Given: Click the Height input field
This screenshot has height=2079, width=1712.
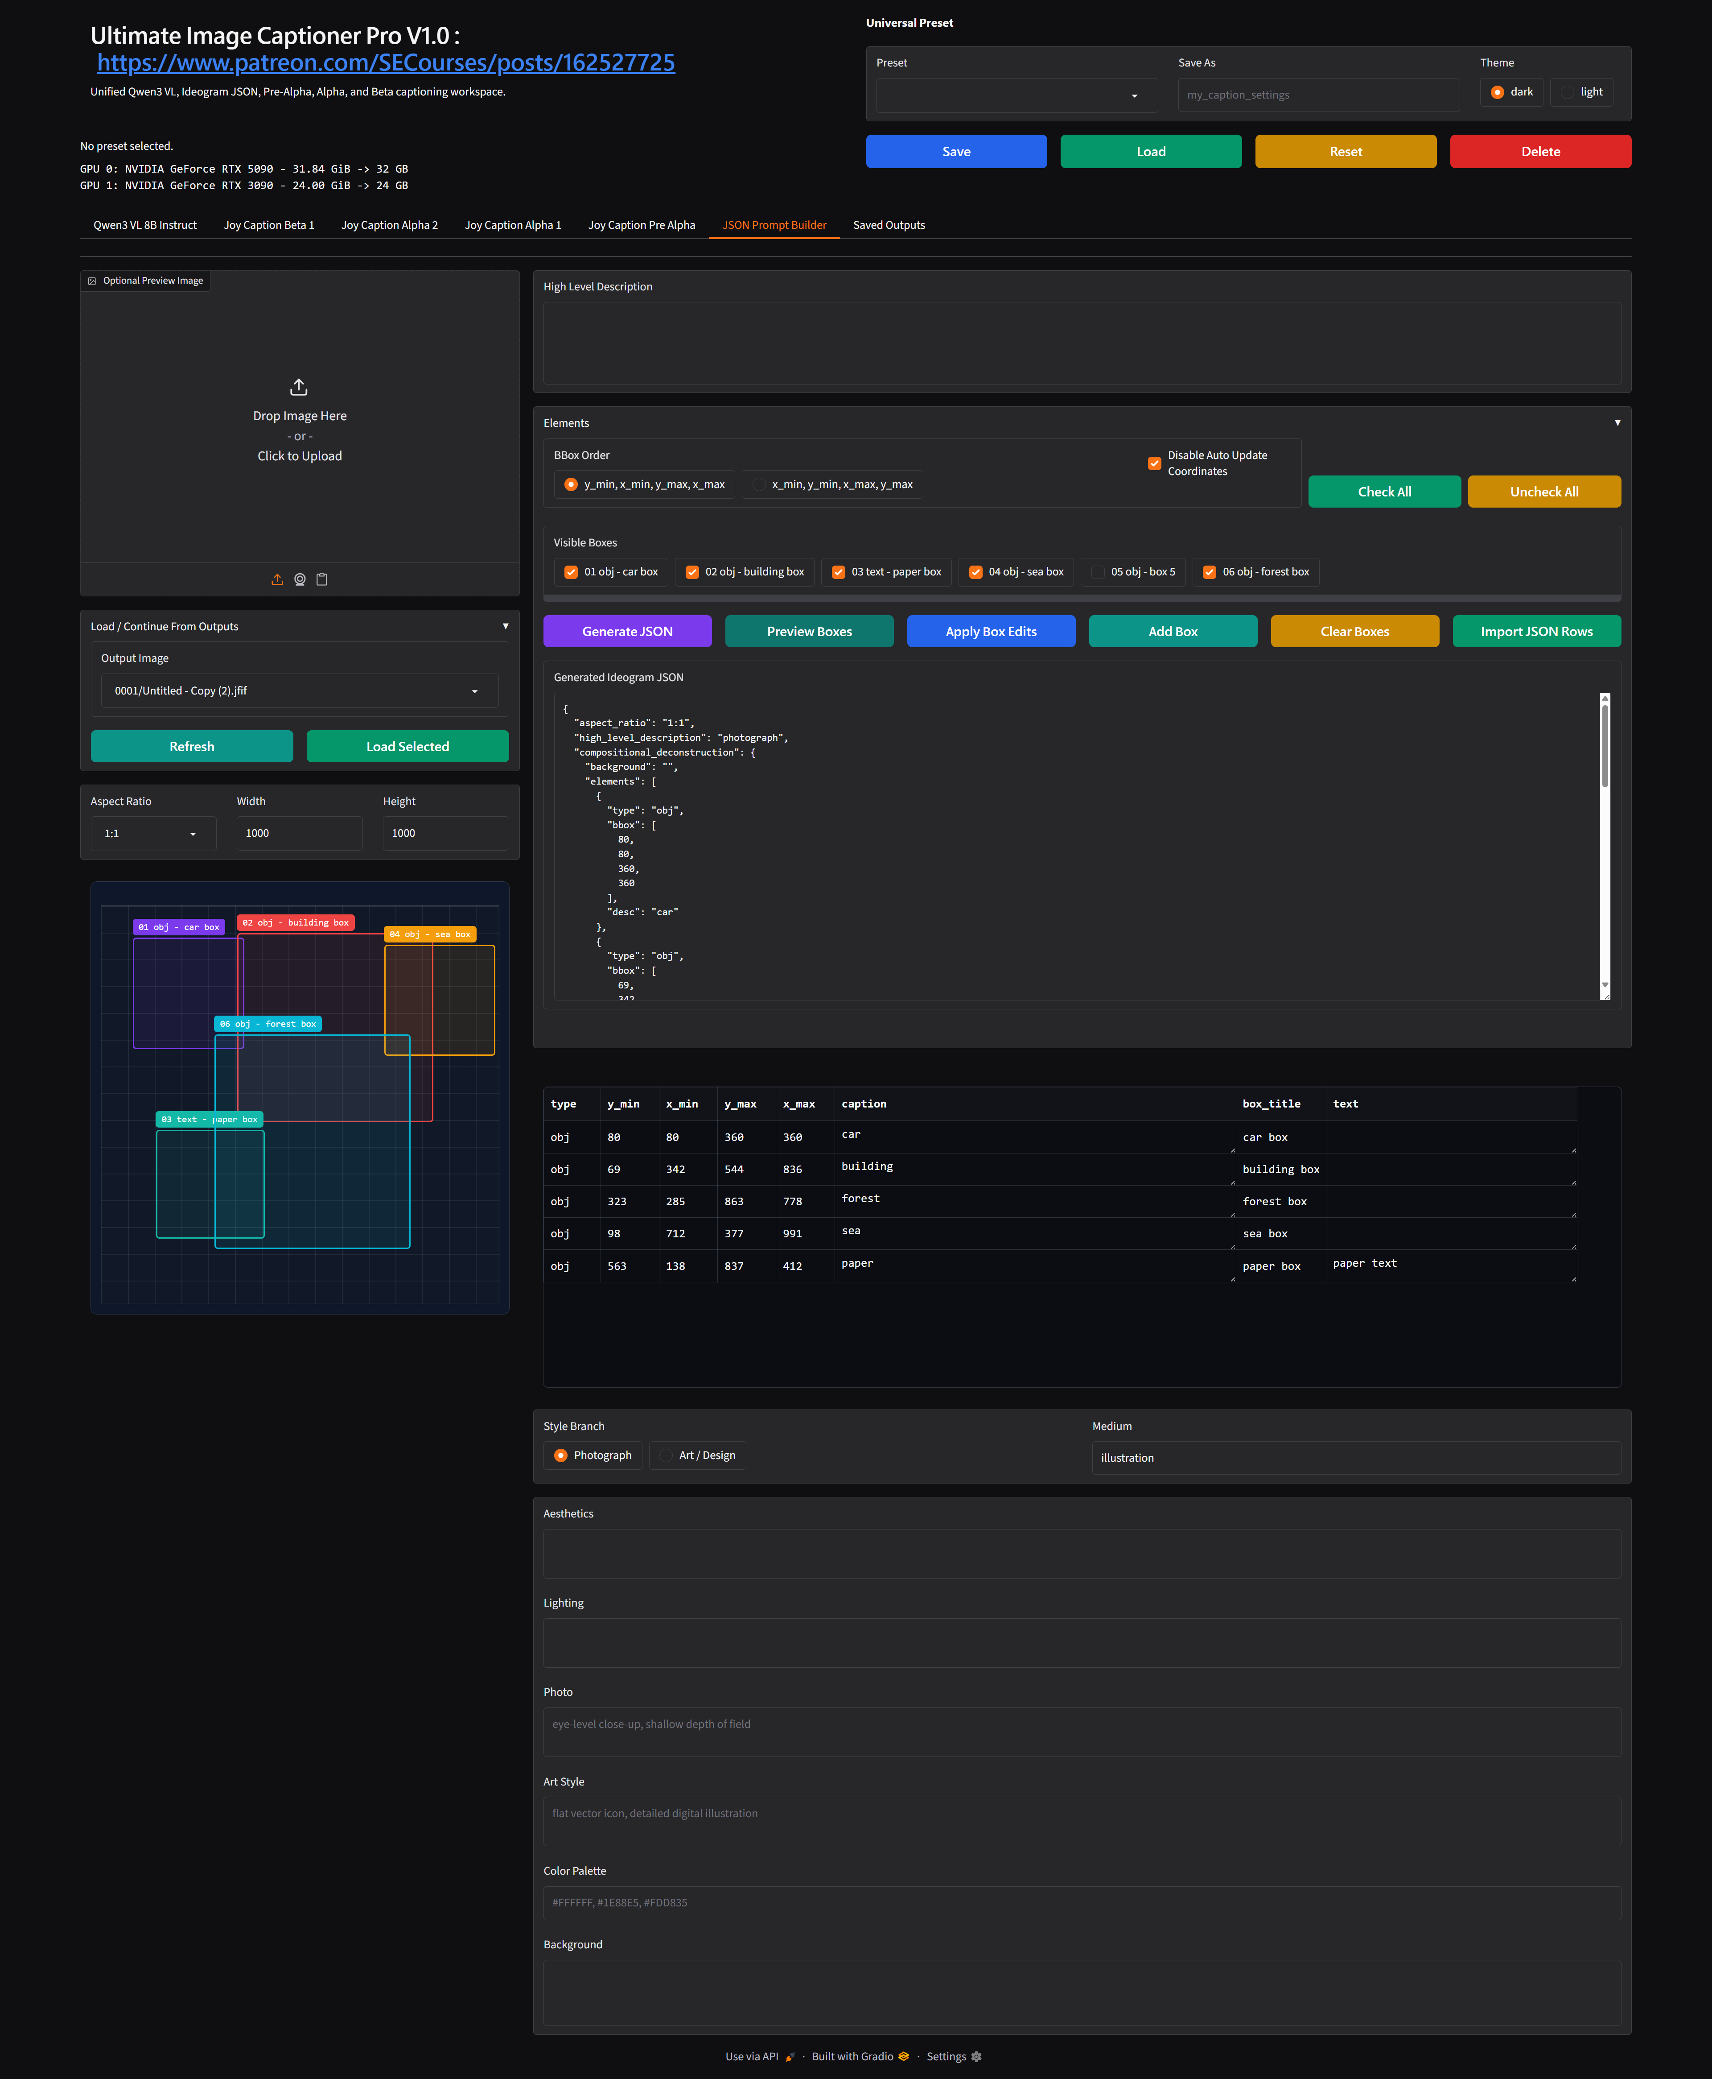Looking at the screenshot, I should pyautogui.click(x=446, y=834).
